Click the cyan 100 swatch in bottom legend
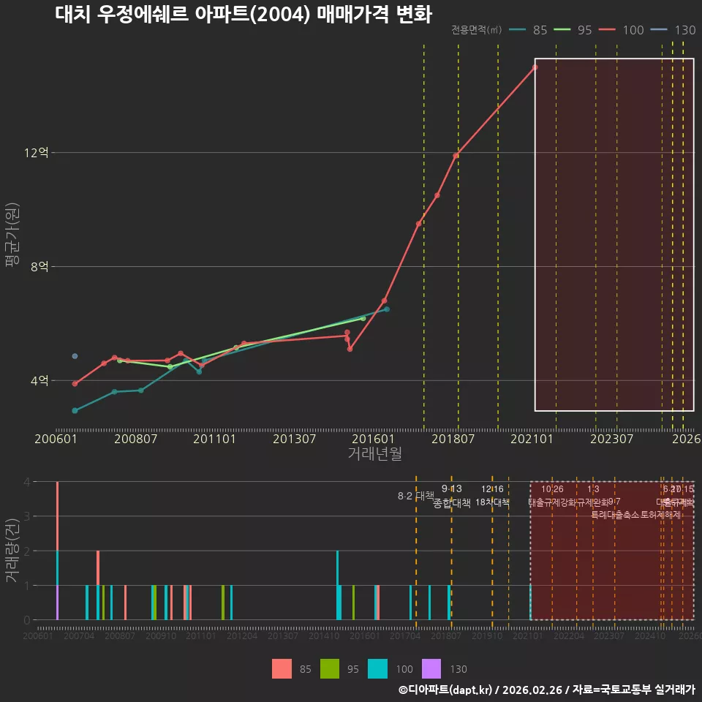 tap(377, 668)
